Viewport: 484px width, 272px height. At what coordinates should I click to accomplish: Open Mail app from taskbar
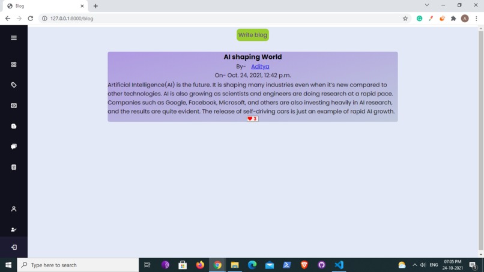coord(270,265)
